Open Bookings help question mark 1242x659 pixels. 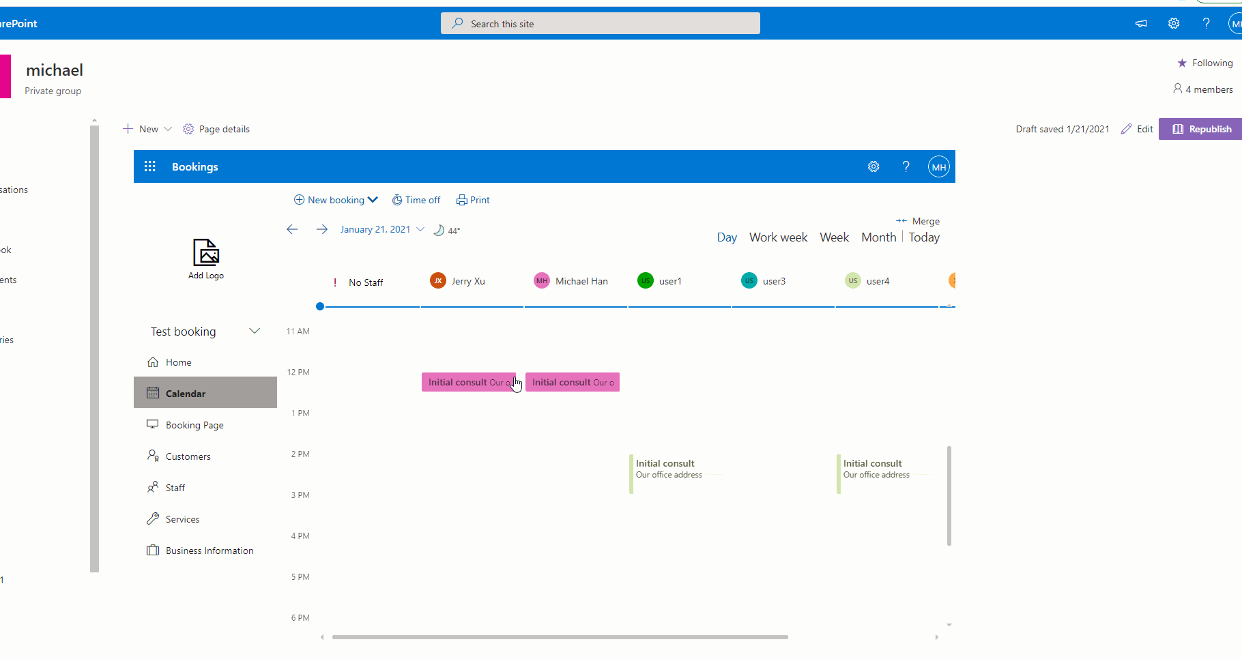point(906,166)
